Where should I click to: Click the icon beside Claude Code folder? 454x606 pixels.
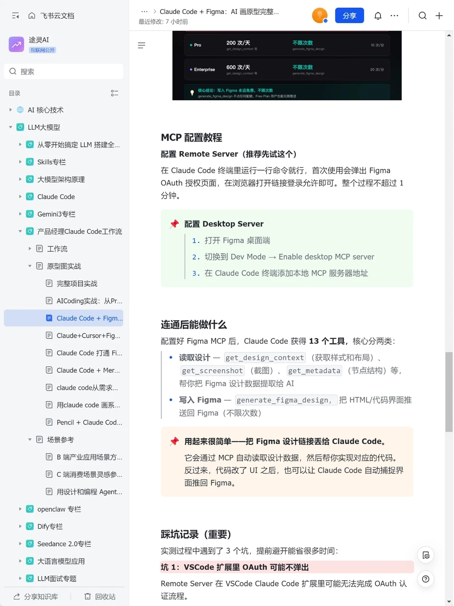click(30, 197)
